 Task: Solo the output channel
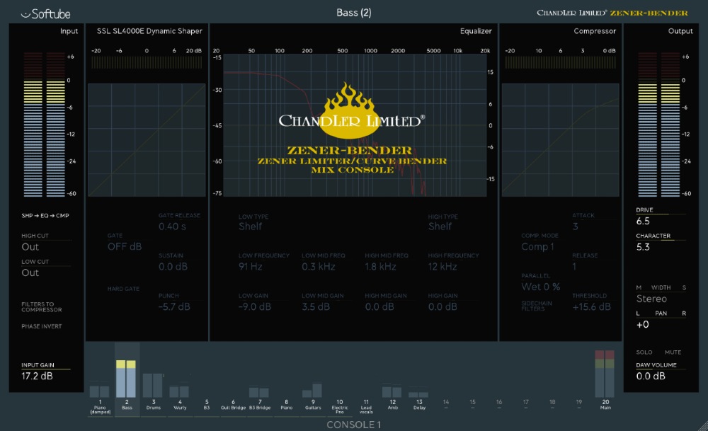pyautogui.click(x=646, y=352)
